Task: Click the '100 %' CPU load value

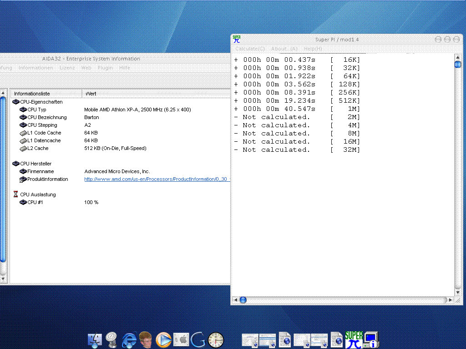Action: point(91,202)
